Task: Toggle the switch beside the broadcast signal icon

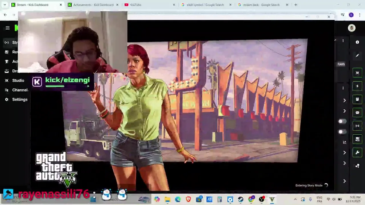Action: click(x=342, y=122)
